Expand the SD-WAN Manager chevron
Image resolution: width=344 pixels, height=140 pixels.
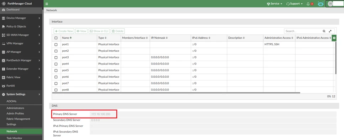pyautogui.click(x=39, y=35)
